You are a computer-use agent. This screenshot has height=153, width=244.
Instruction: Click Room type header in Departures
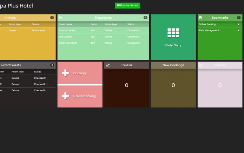tap(111, 24)
